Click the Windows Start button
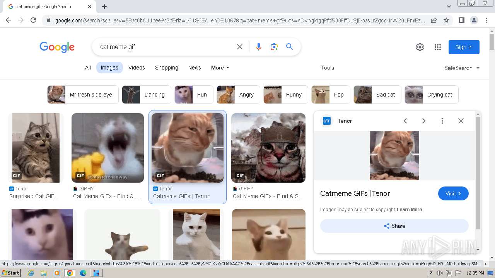Viewport: 495px width, 278px height. (11, 273)
